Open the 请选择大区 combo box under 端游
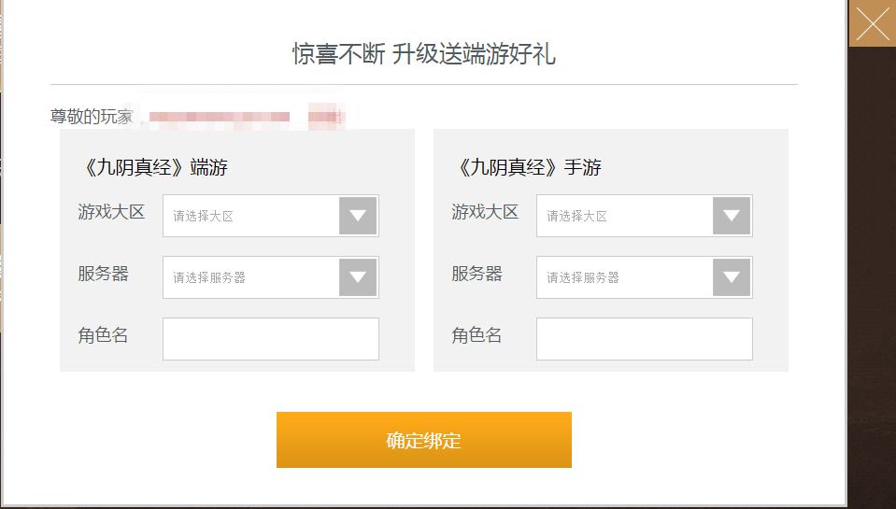 [x=271, y=216]
